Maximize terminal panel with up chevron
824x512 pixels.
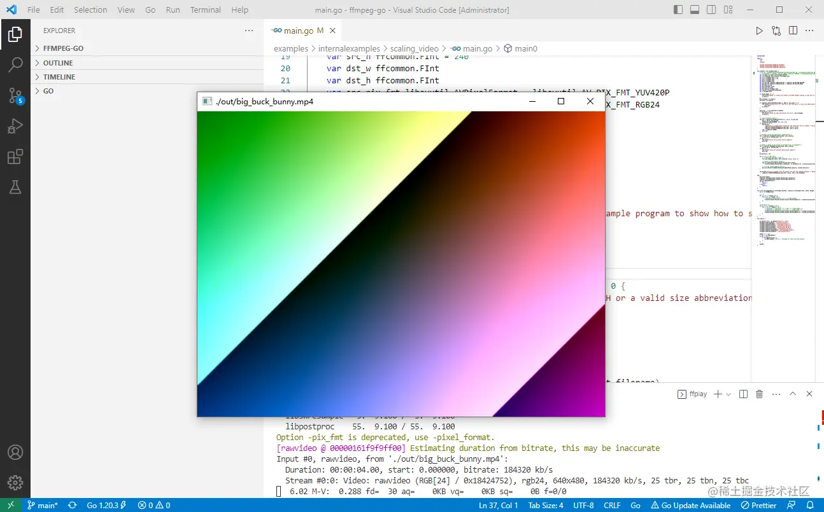(x=793, y=394)
